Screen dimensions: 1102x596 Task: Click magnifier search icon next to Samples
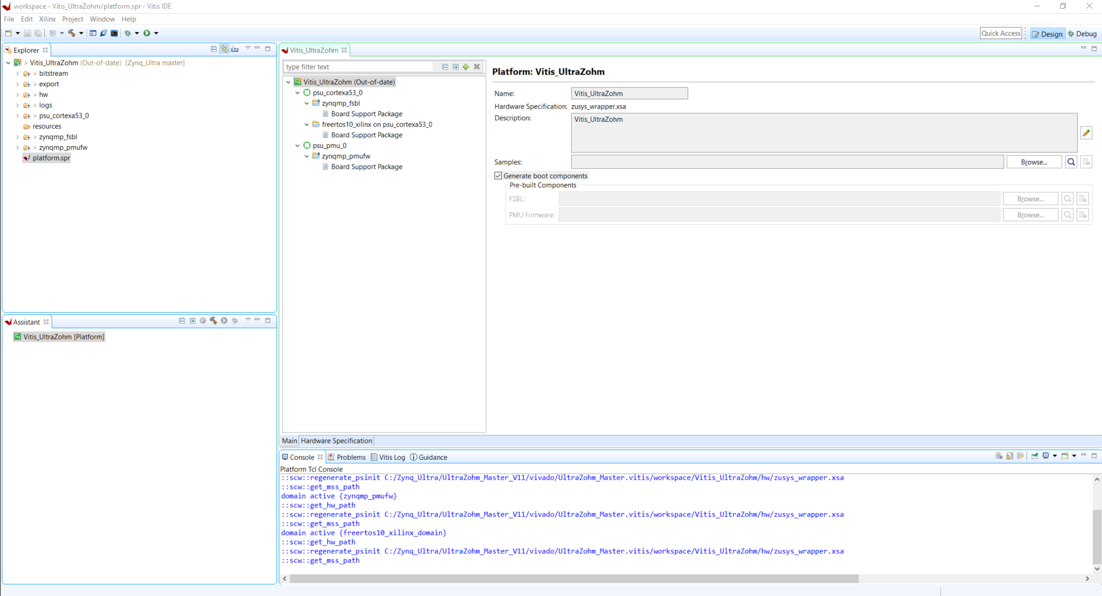click(x=1071, y=162)
